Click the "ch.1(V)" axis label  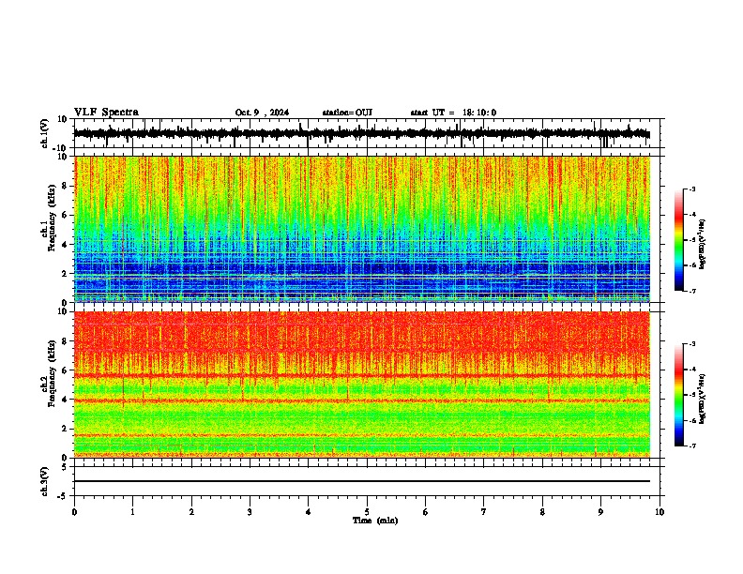point(45,133)
